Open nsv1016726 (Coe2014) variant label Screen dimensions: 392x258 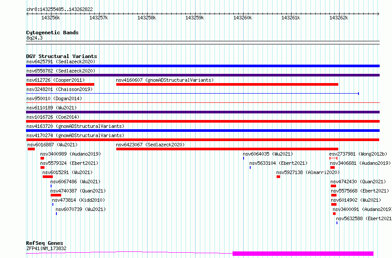(x=53, y=117)
